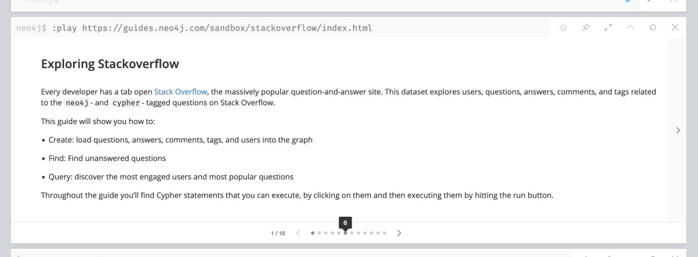Edit the :play command text field
This screenshot has height=257, width=698.
click(x=280, y=28)
